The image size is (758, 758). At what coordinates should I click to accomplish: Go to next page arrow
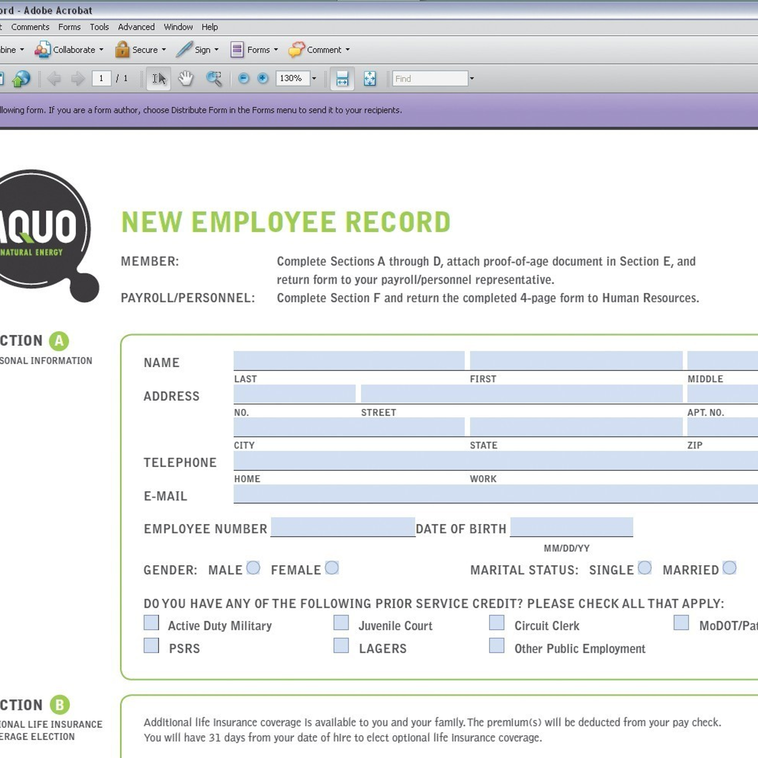pyautogui.click(x=77, y=78)
